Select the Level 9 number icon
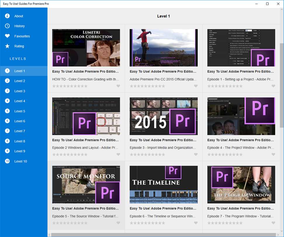The width and height of the screenshot is (284, 237). tap(7, 151)
